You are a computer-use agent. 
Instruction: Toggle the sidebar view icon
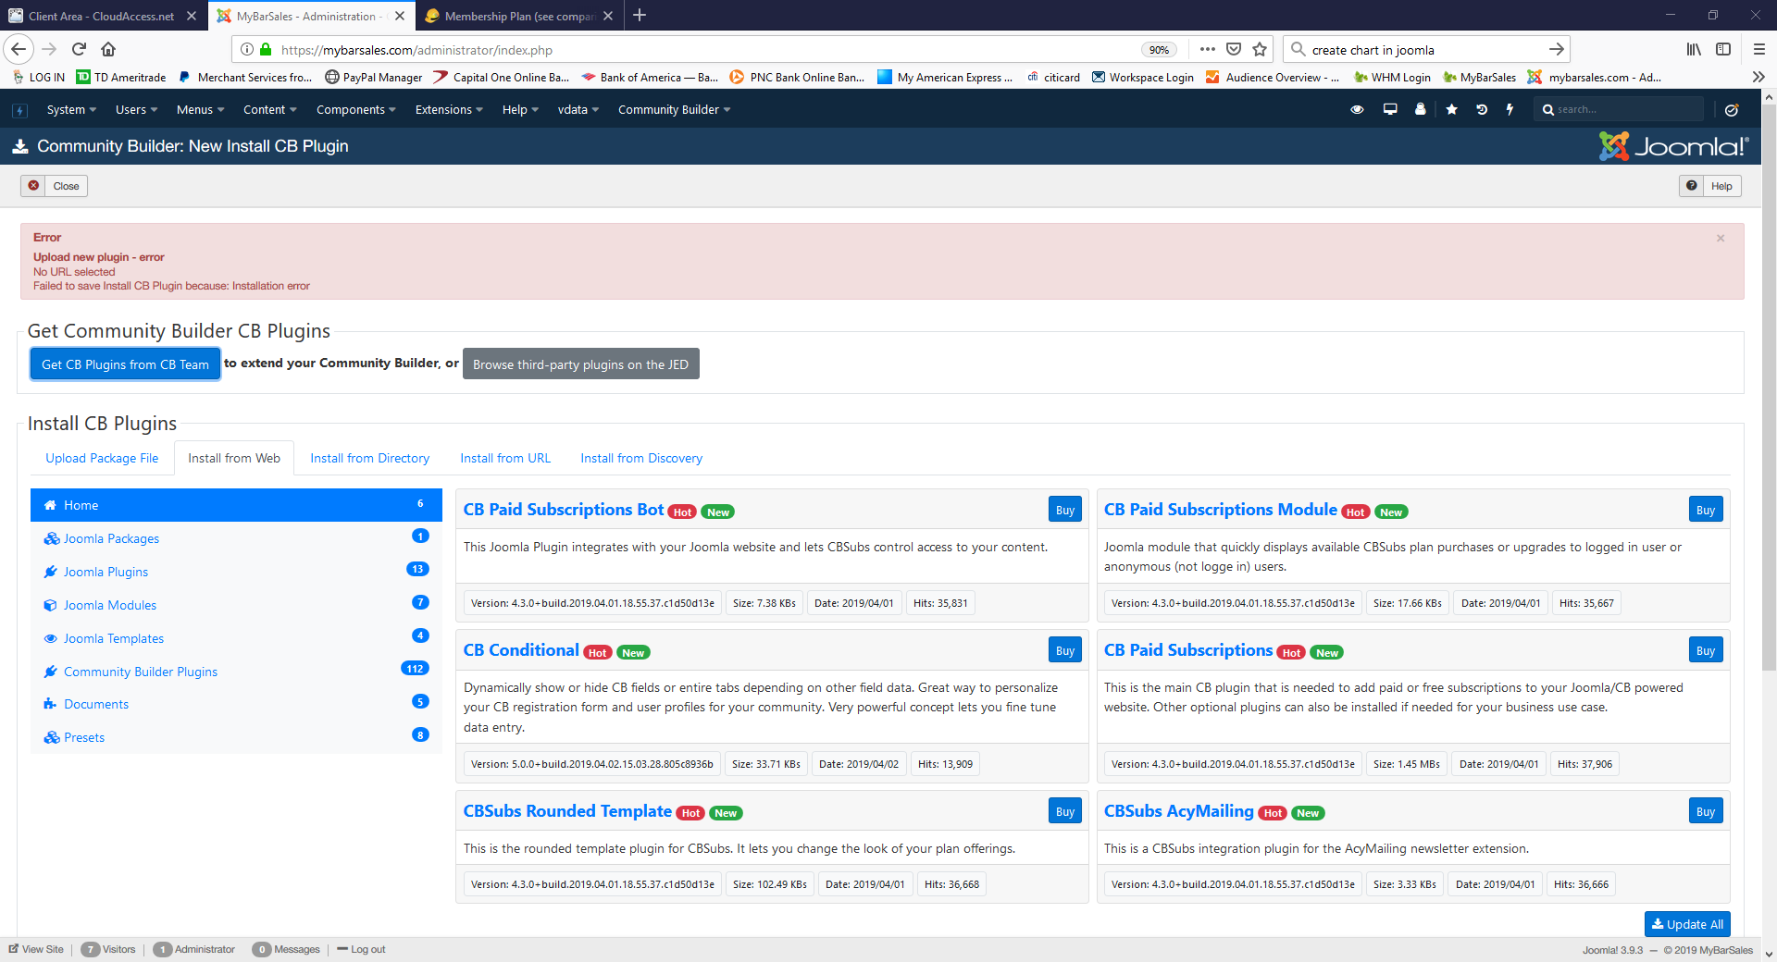tap(1723, 49)
